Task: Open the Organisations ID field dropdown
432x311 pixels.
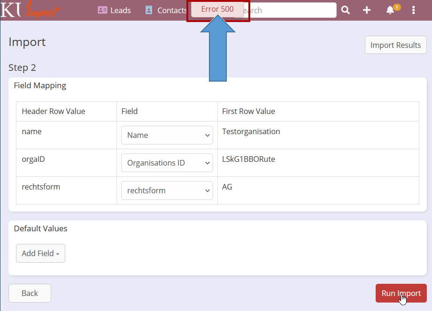Action: [x=167, y=163]
